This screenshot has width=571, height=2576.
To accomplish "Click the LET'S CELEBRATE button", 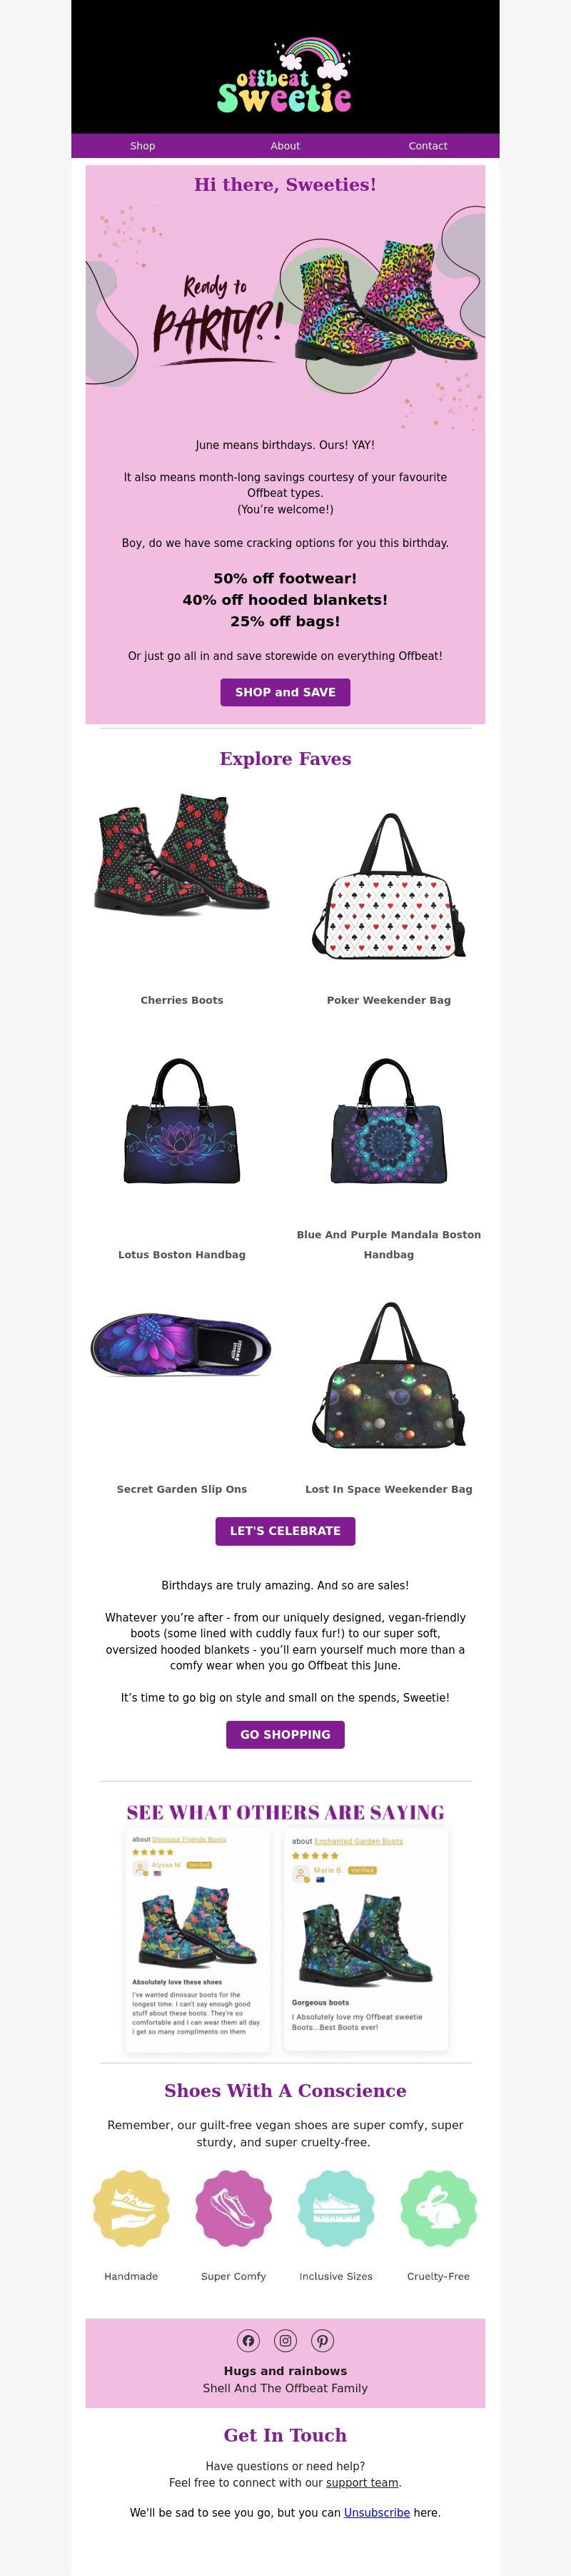I will [x=285, y=1531].
